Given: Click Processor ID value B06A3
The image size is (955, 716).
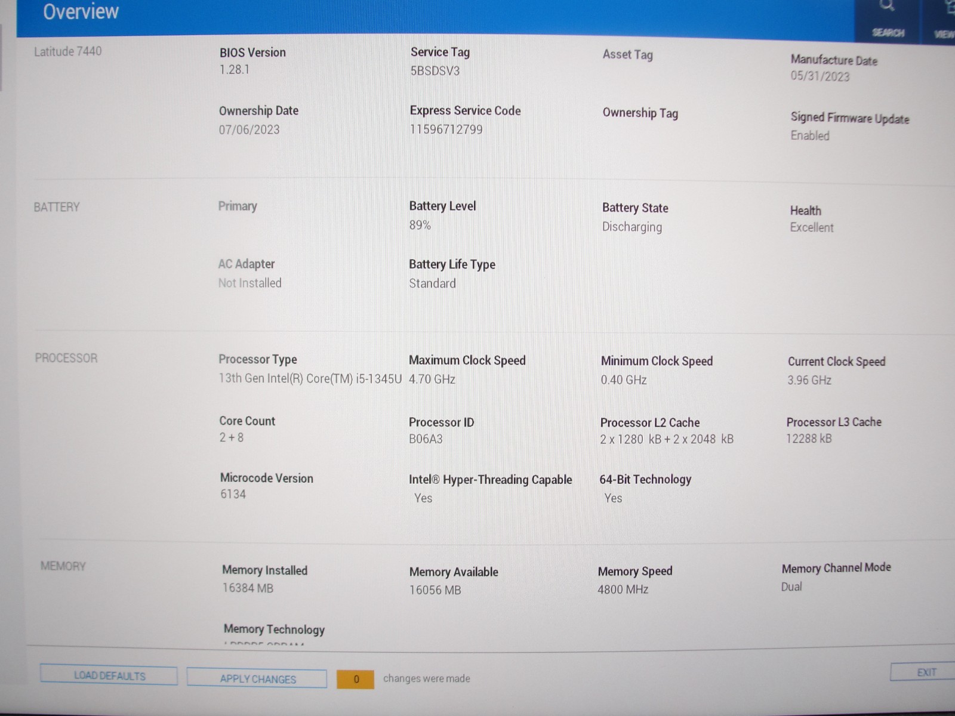Looking at the screenshot, I should coord(426,439).
